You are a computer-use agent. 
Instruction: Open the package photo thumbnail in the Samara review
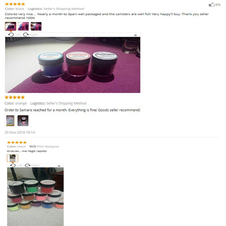coord(10,121)
